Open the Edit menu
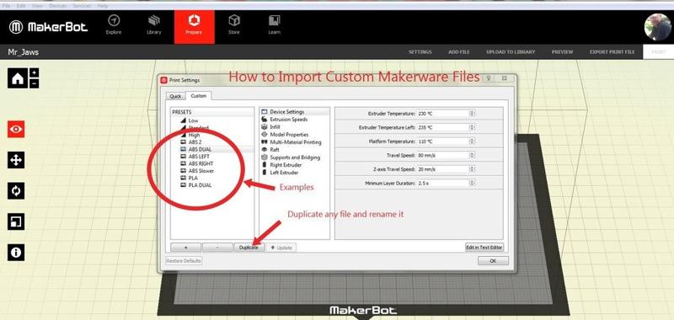Viewport: 674px width, 320px height. pyautogui.click(x=20, y=6)
